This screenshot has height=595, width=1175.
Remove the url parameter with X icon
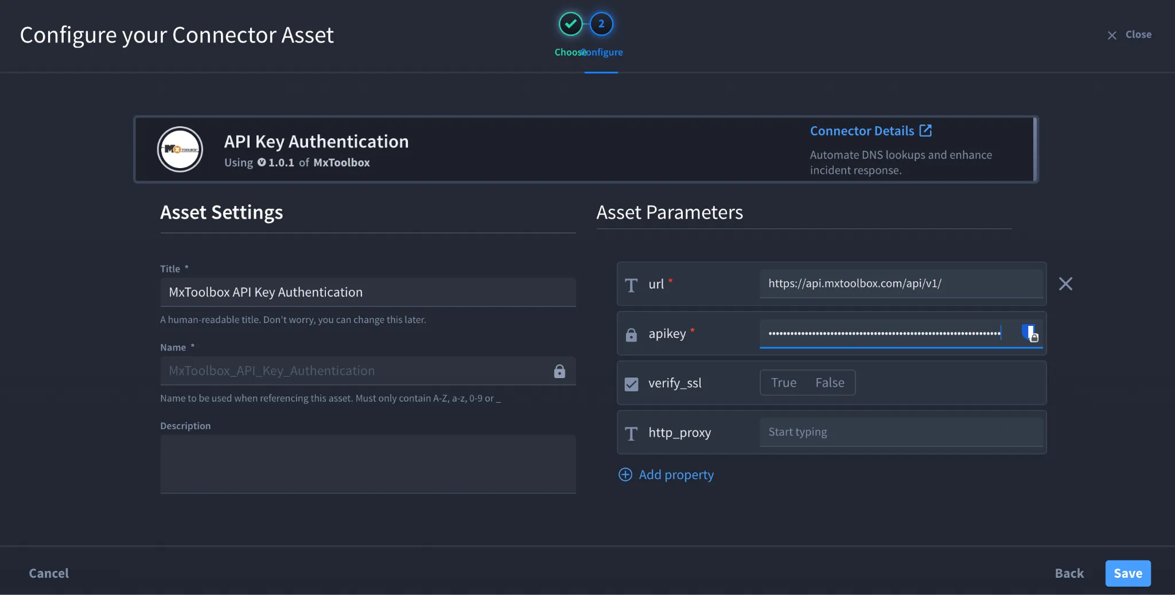coord(1065,284)
